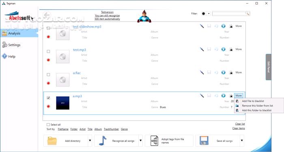The width and height of the screenshot is (284, 152).
Task: Open the Analysis section in sidebar
Action: pos(19,33)
